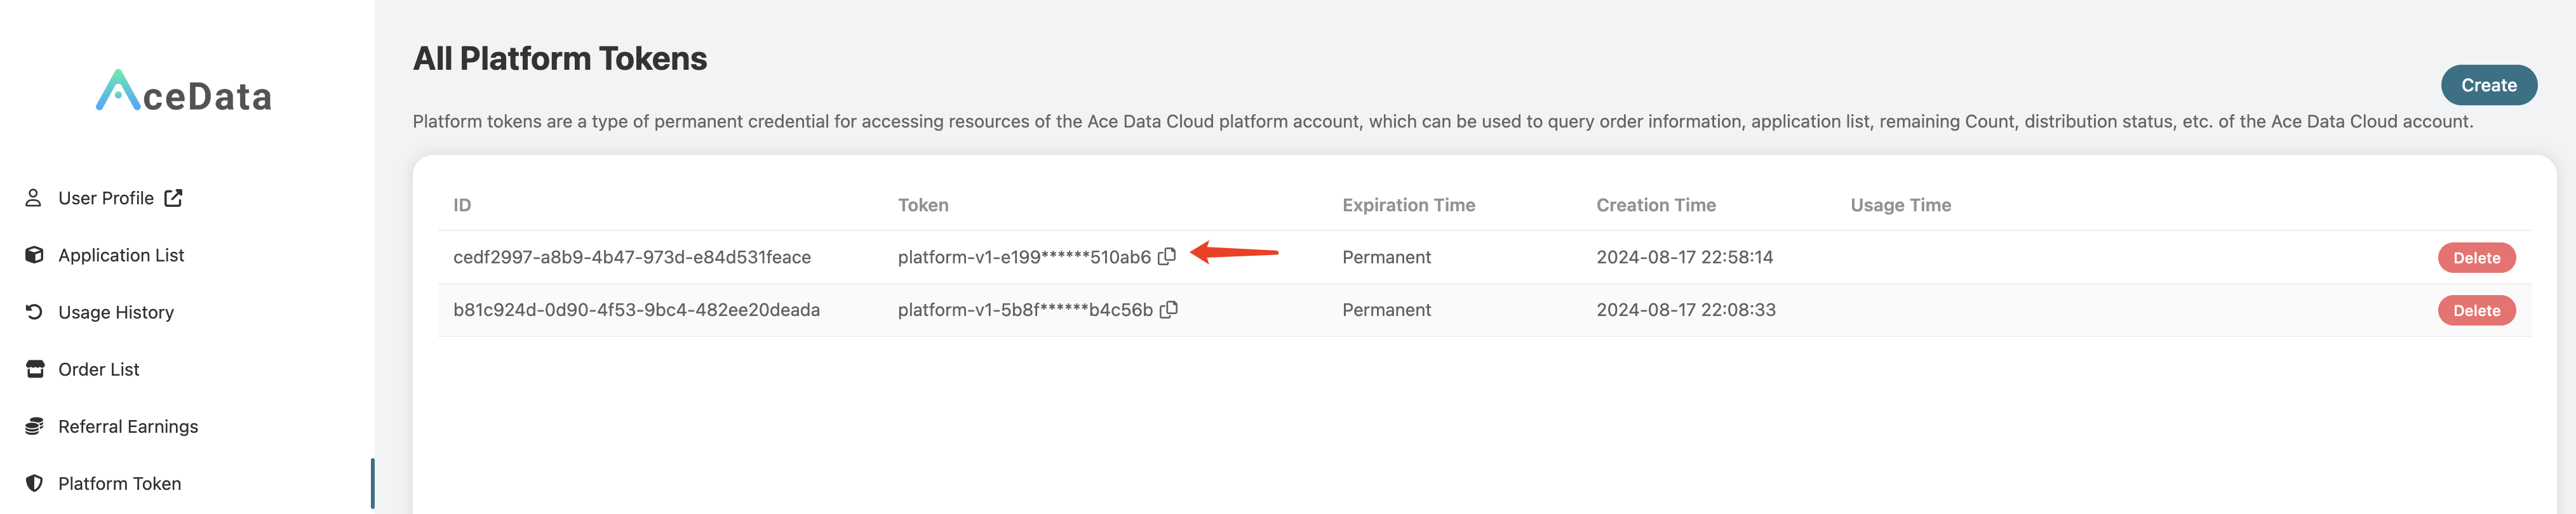Click the Platform Token shield icon
The width and height of the screenshot is (2576, 514).
[x=34, y=483]
